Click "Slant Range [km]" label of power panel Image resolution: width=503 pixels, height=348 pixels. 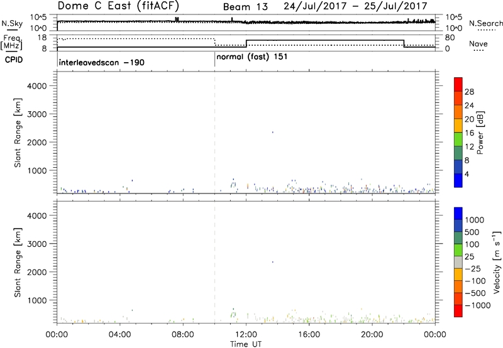click(x=18, y=133)
